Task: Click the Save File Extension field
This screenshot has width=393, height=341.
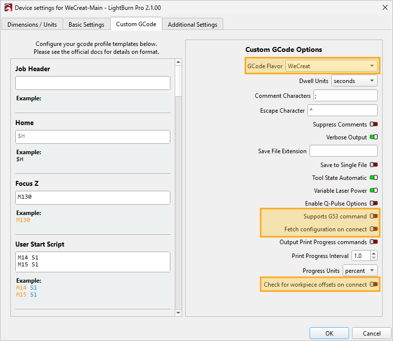Action: tap(343, 151)
